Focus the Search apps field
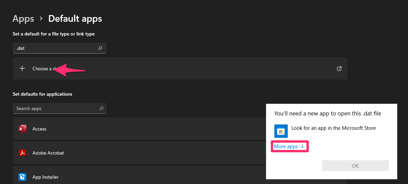The image size is (408, 184). 55,108
